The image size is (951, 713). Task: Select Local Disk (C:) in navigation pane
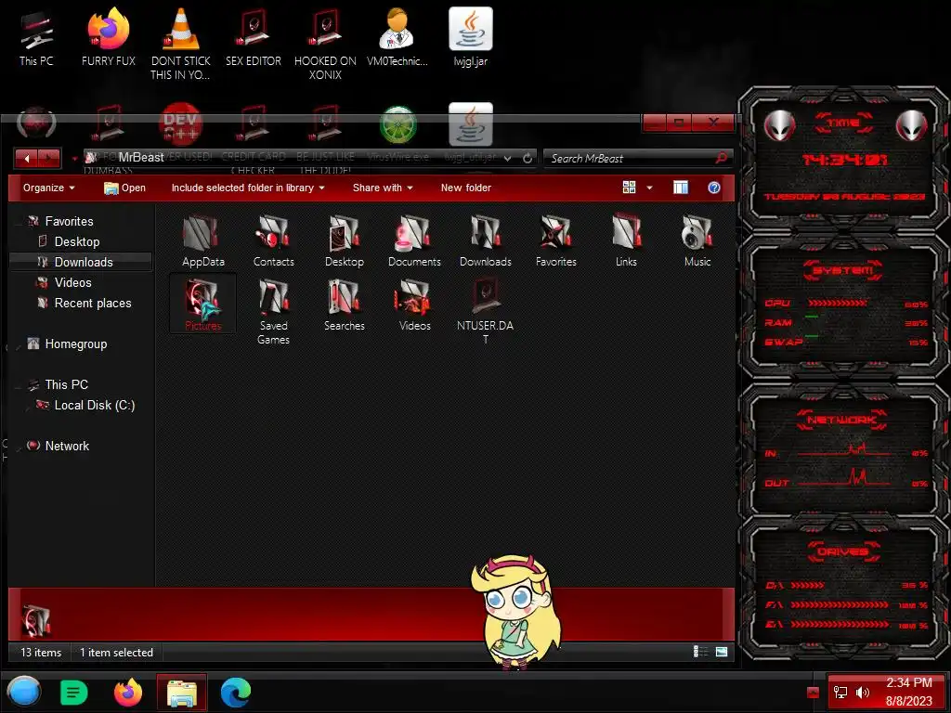(94, 405)
